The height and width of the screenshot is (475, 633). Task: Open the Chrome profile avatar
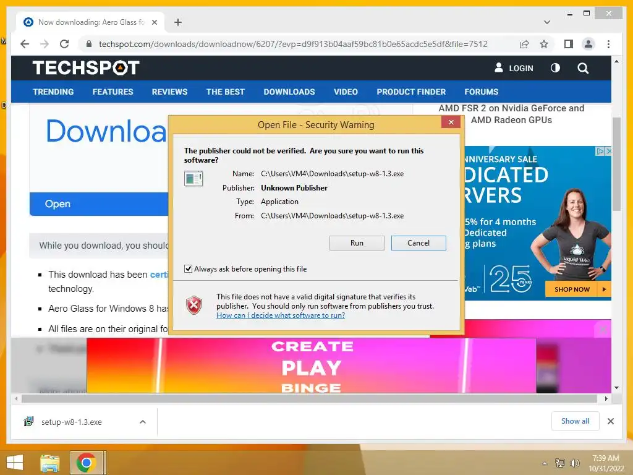(x=588, y=44)
